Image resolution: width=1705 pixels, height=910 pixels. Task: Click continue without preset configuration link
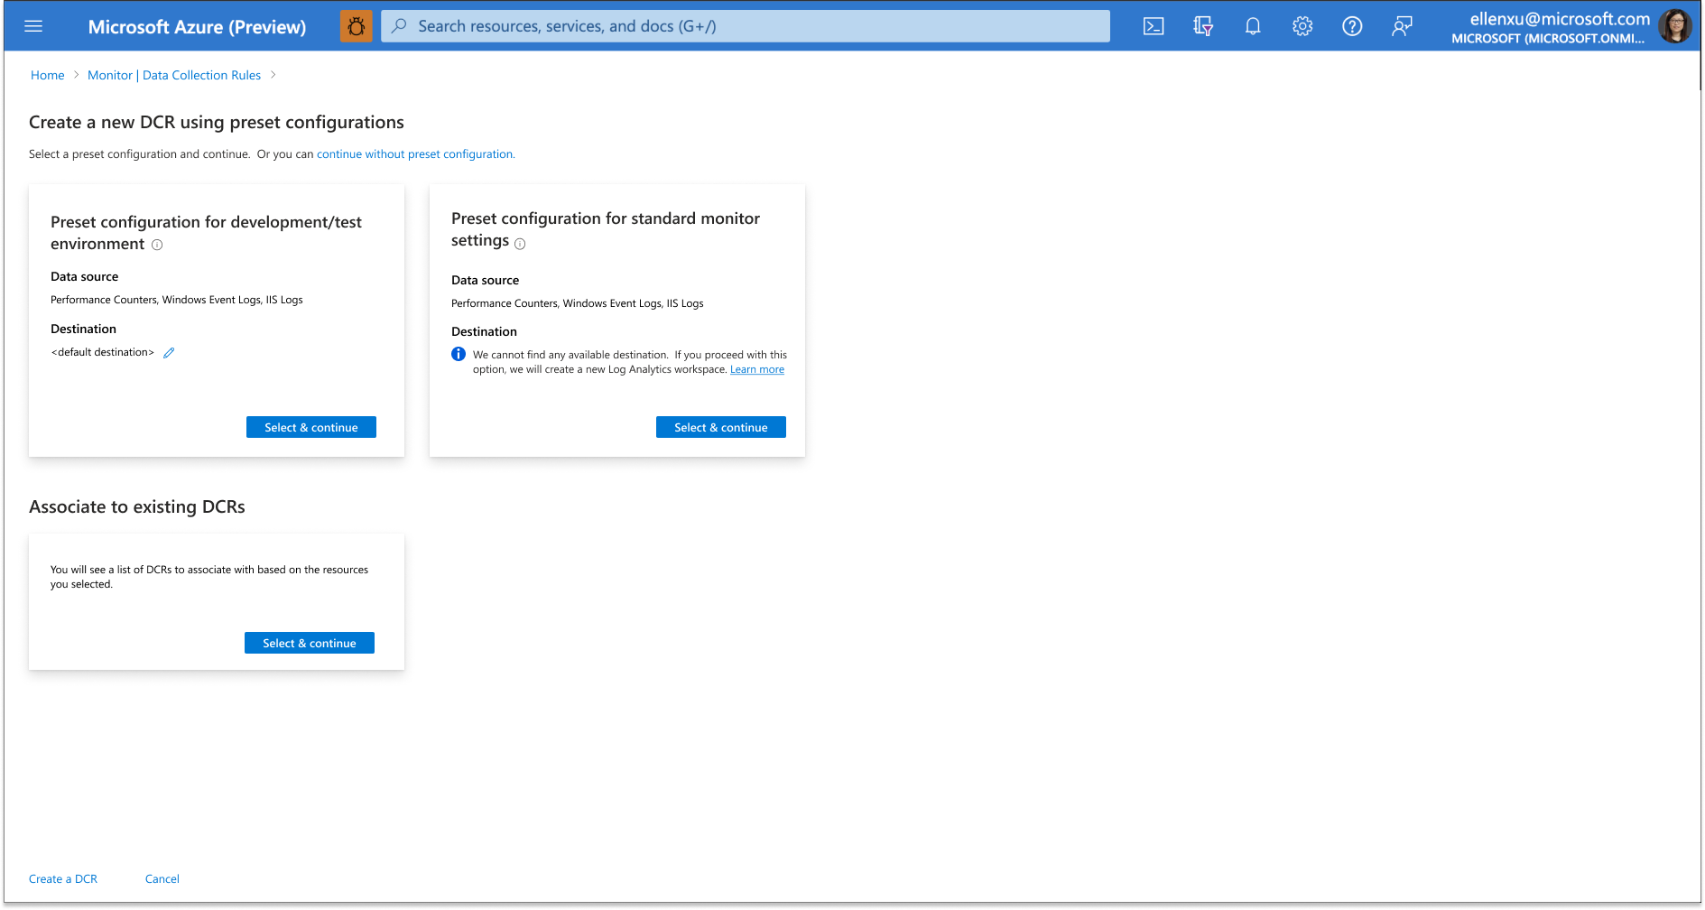[416, 154]
